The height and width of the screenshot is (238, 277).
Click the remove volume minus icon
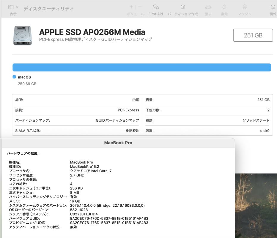coord(140,7)
